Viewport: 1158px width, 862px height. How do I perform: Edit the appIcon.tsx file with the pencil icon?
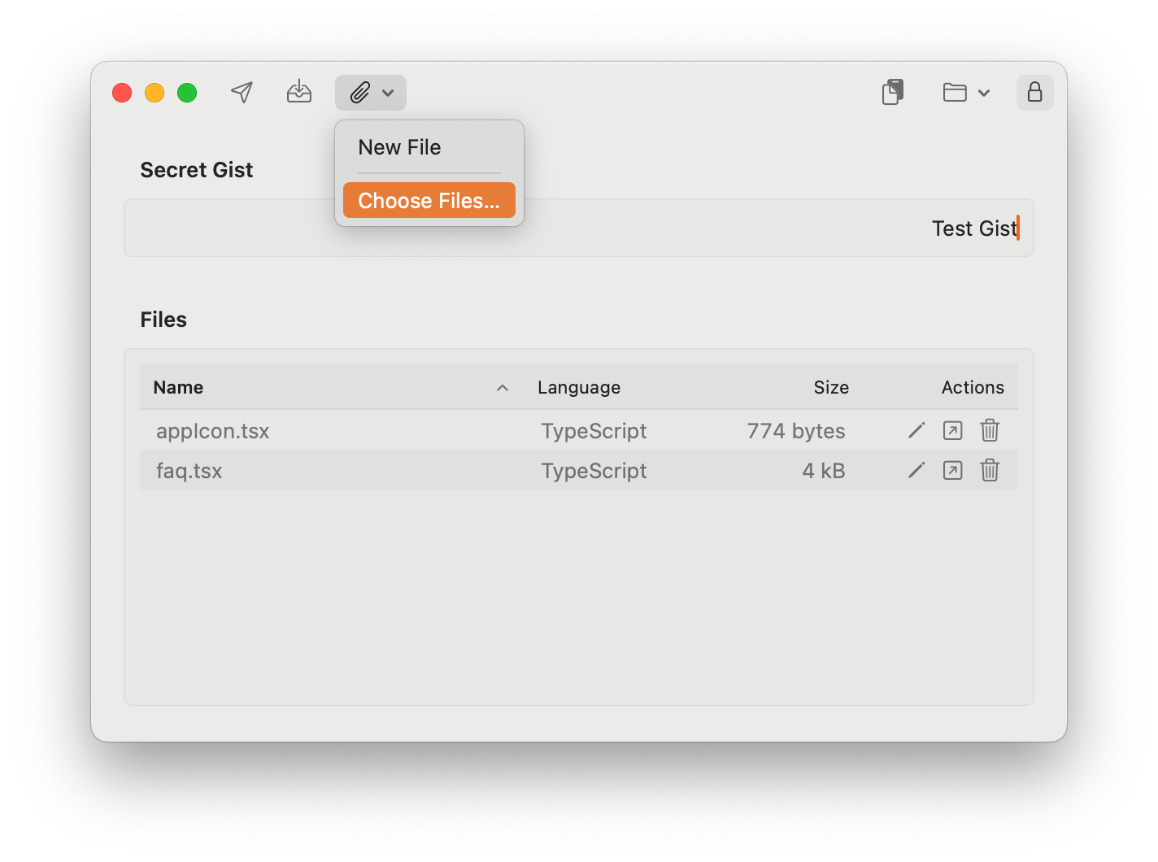(x=916, y=430)
